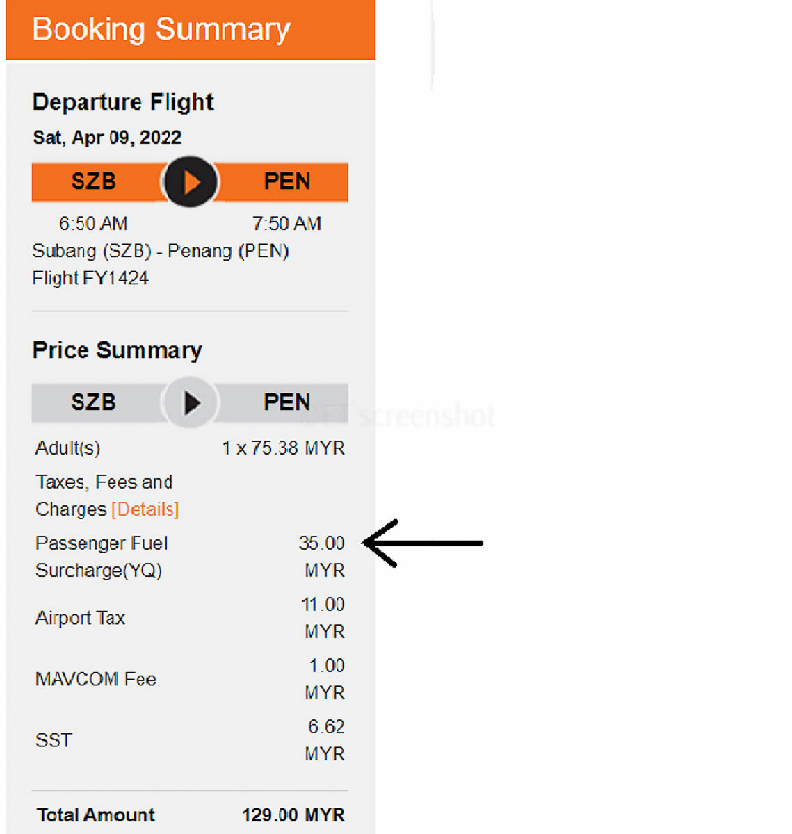Click the Price Summary heading

(117, 350)
